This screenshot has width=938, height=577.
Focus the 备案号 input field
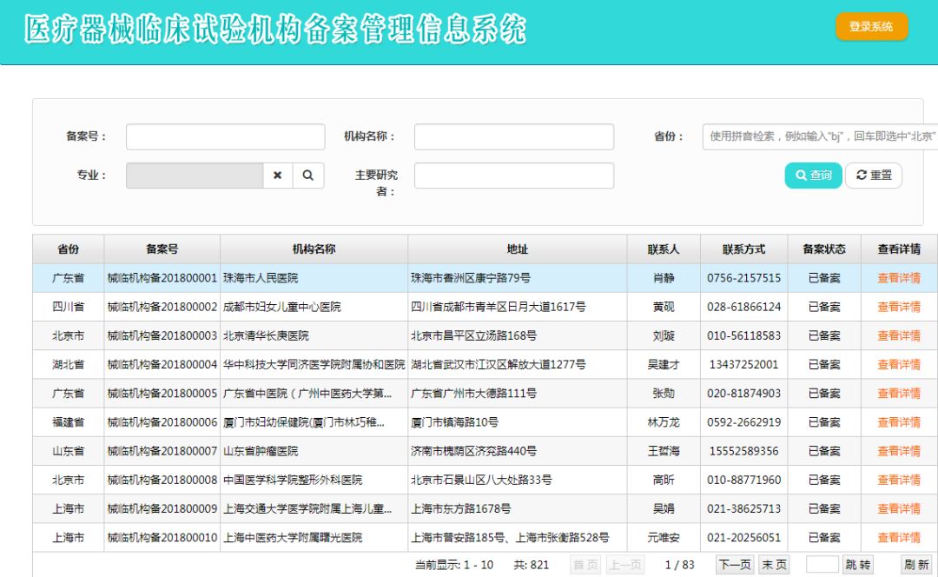pos(226,136)
